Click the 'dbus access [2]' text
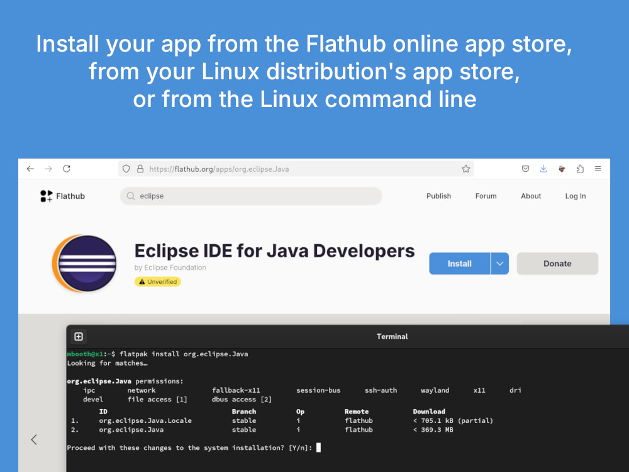Viewport: 629px width, 472px height. point(242,400)
